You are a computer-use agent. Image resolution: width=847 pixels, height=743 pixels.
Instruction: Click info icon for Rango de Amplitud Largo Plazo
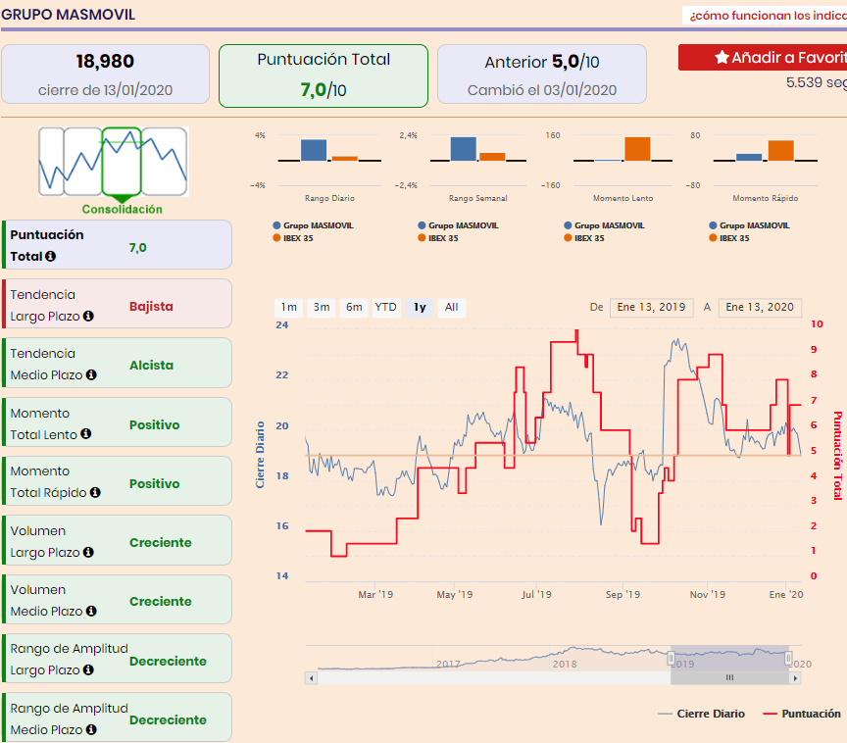88,669
